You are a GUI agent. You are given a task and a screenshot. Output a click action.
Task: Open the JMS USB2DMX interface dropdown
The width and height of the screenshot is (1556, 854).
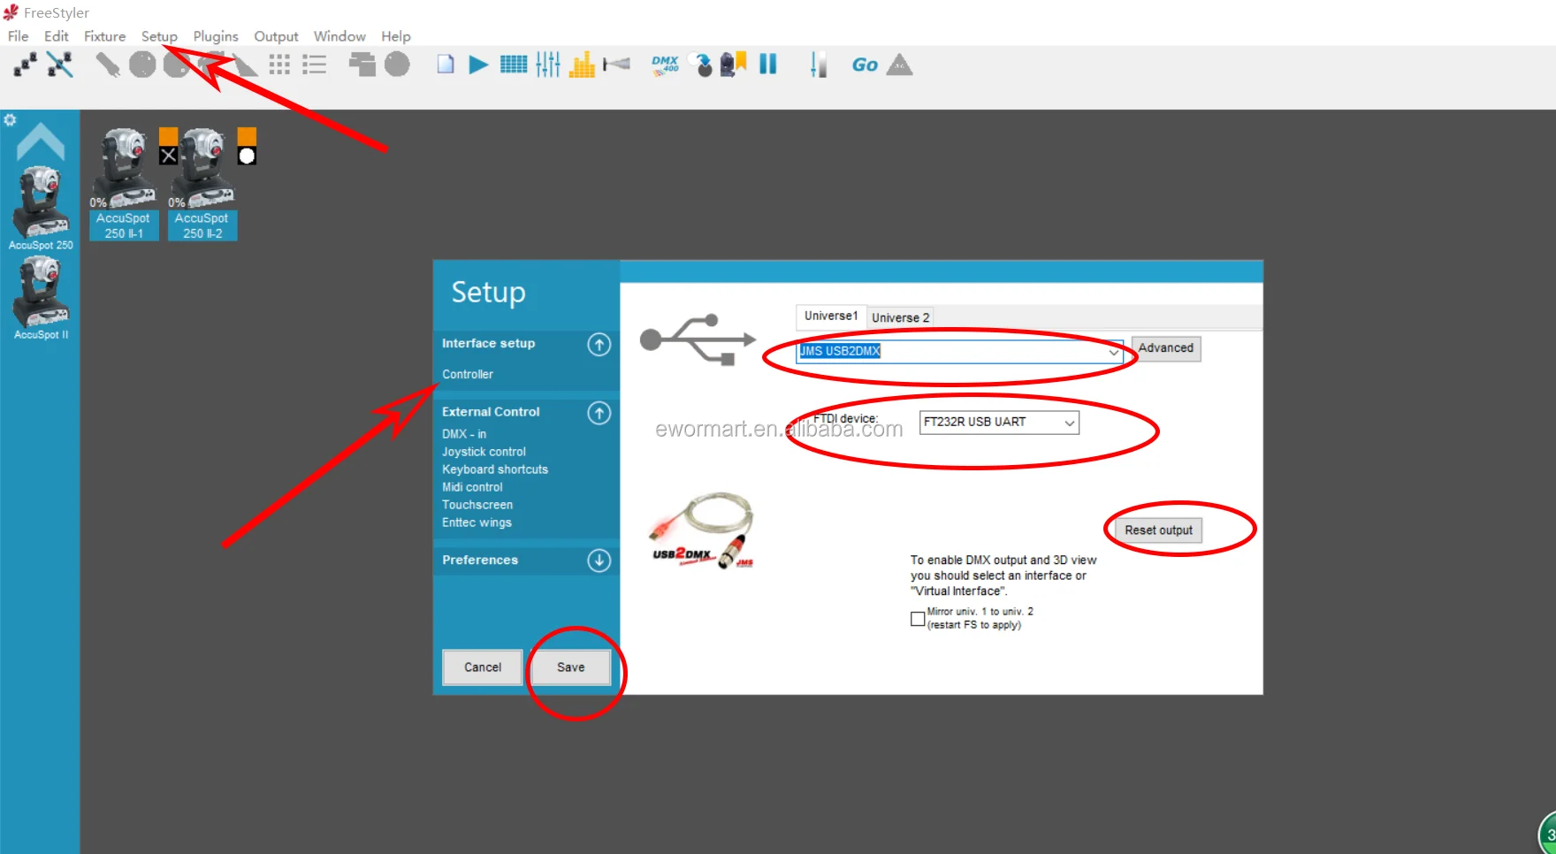point(1113,352)
